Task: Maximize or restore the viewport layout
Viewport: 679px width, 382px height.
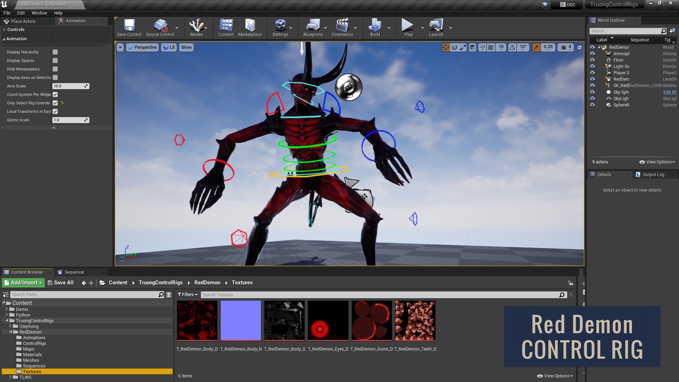Action: click(x=579, y=47)
